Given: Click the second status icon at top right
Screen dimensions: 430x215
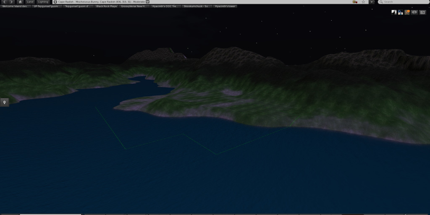Looking at the screenshot, I should pyautogui.click(x=401, y=12).
